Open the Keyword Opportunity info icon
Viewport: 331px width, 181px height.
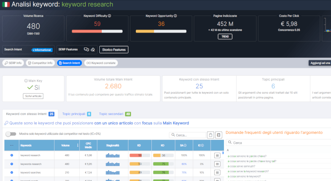coord(175,16)
